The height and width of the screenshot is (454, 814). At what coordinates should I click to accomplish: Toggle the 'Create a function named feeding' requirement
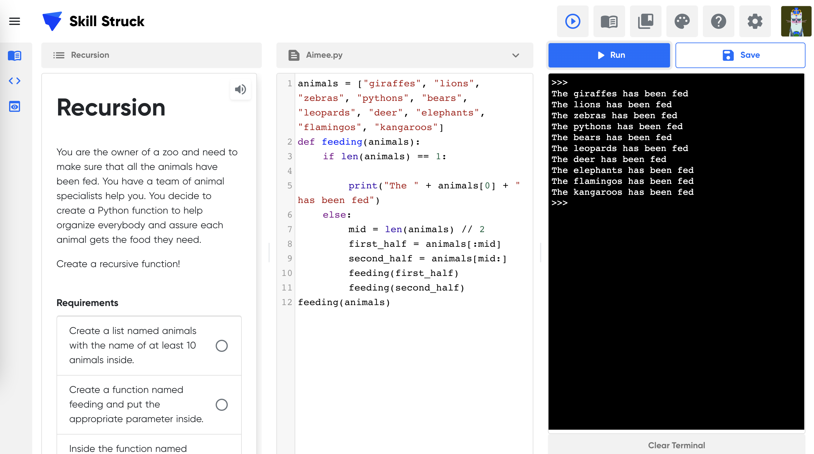click(x=221, y=404)
